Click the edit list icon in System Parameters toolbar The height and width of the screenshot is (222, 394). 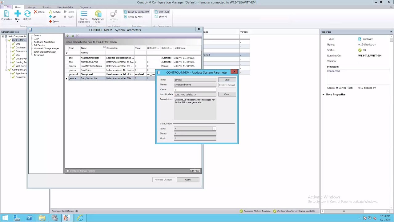coord(72,36)
